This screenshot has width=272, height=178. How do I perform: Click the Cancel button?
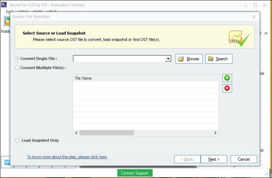[244, 159]
